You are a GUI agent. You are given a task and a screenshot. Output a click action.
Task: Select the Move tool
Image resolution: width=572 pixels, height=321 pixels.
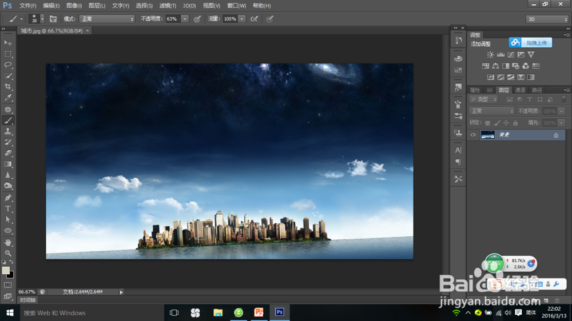(x=8, y=43)
